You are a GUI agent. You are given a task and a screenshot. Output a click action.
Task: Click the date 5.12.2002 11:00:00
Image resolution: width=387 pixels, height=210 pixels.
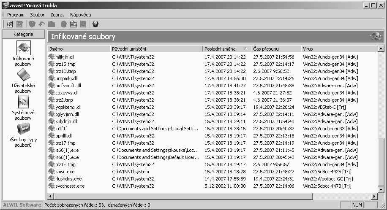point(225,186)
